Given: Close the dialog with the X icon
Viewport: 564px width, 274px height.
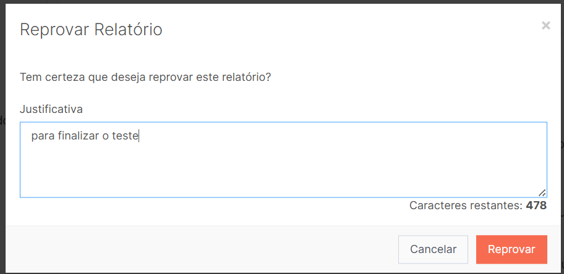Looking at the screenshot, I should point(545,26).
